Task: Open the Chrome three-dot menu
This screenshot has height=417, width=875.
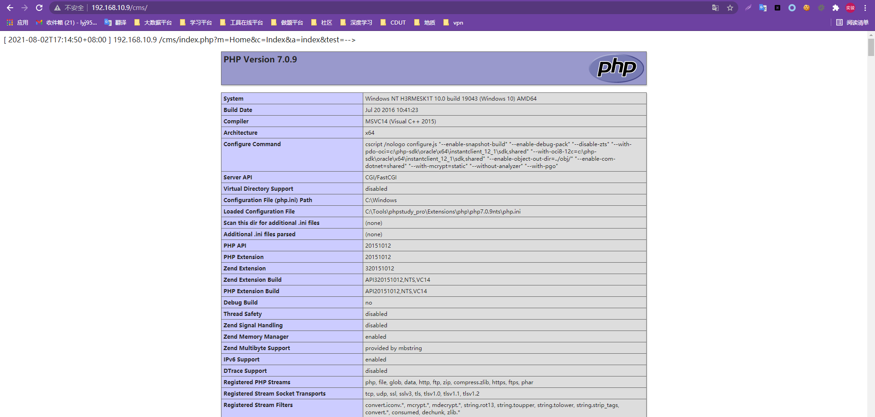Action: [x=866, y=8]
